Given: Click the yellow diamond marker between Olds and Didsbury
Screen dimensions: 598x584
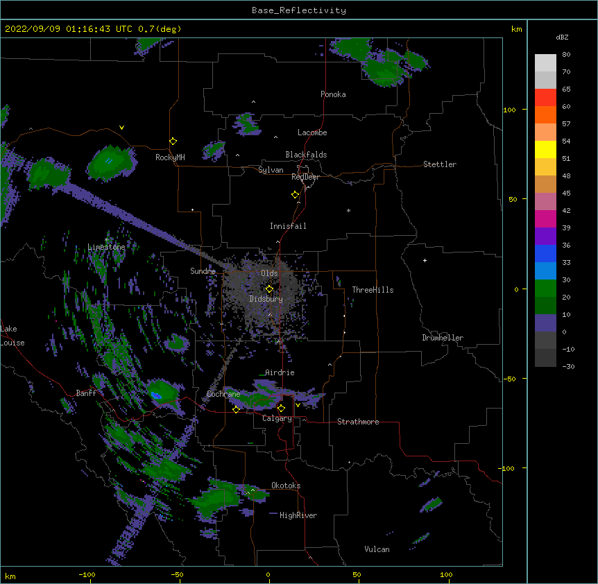Looking at the screenshot, I should point(269,289).
